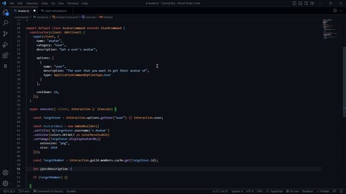Open the Run menu
This screenshot has width=346, height=194.
point(61,3)
